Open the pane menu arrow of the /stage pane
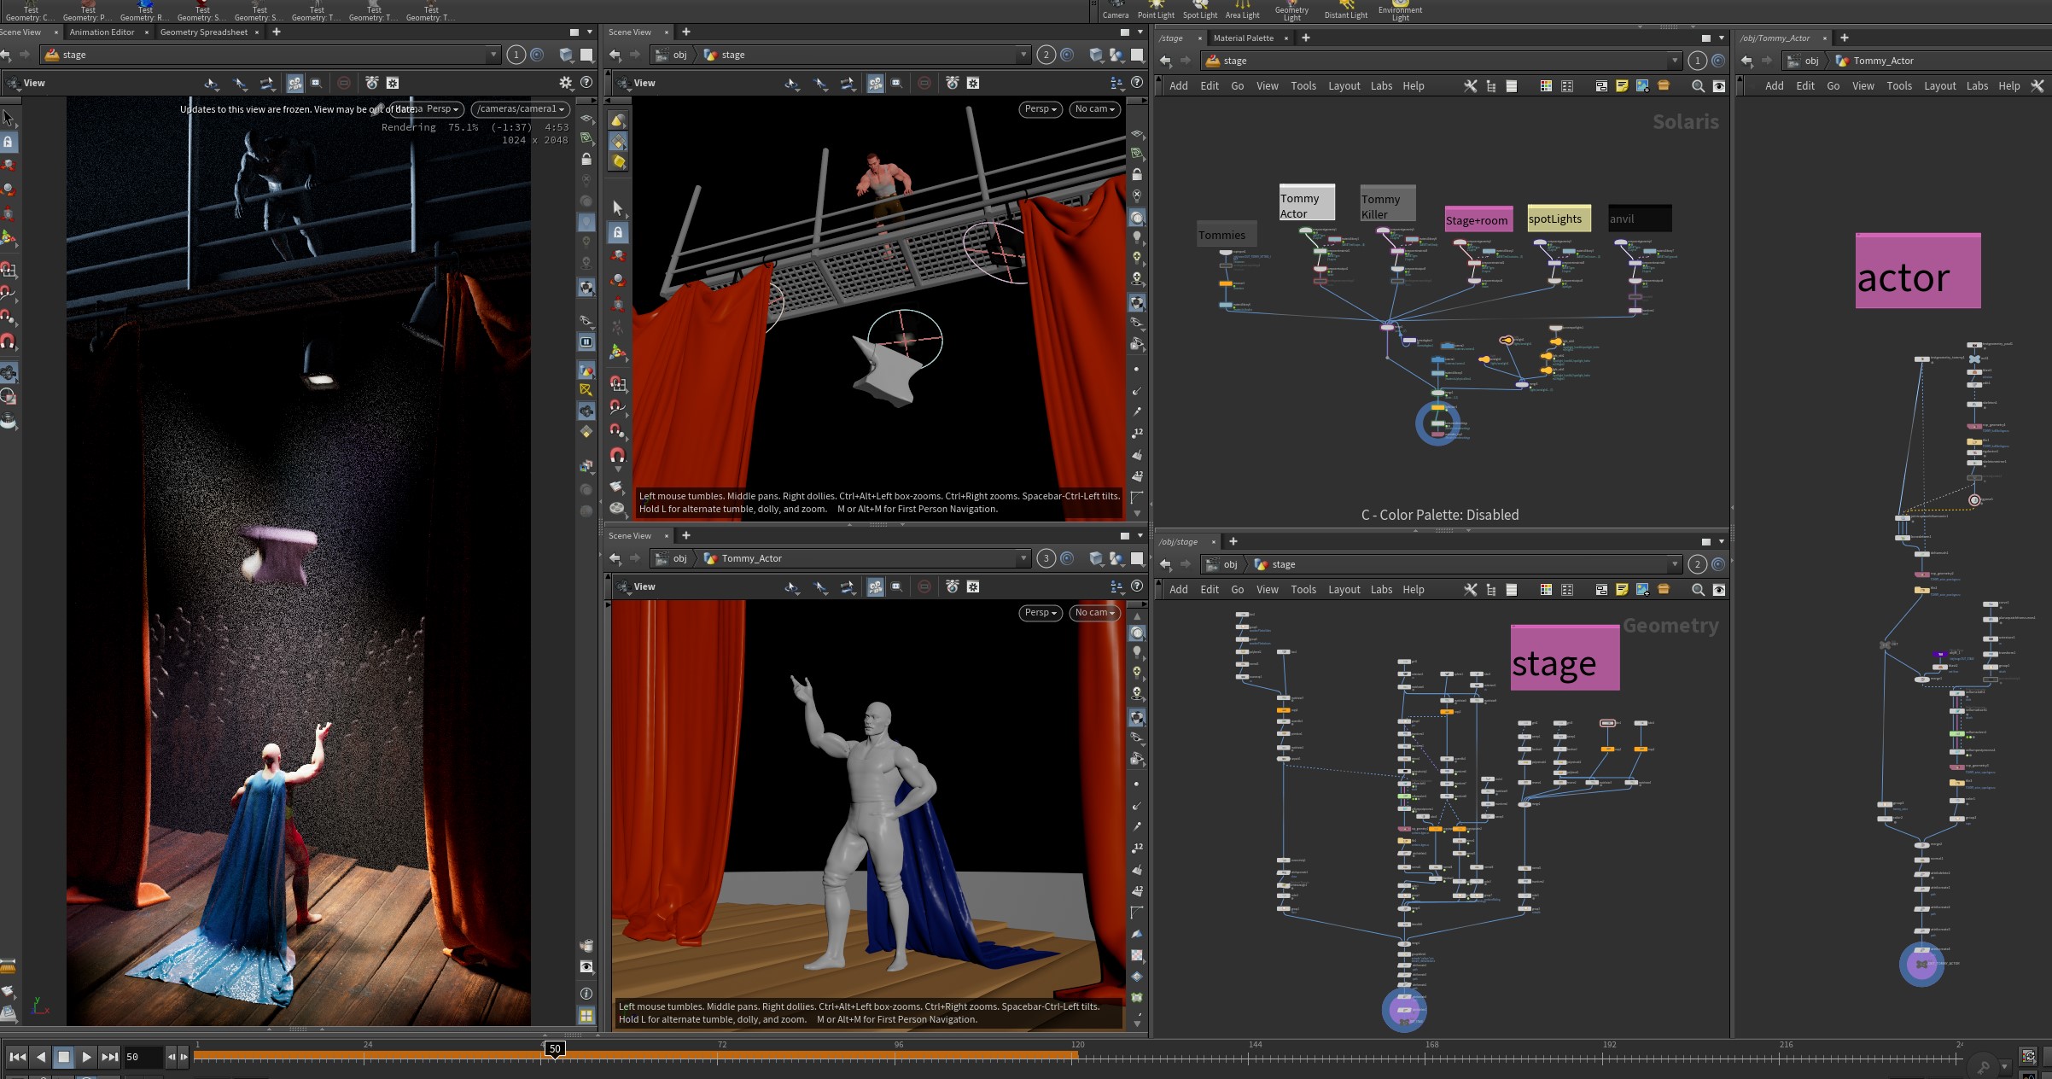Image resolution: width=2052 pixels, height=1079 pixels. [x=1722, y=38]
